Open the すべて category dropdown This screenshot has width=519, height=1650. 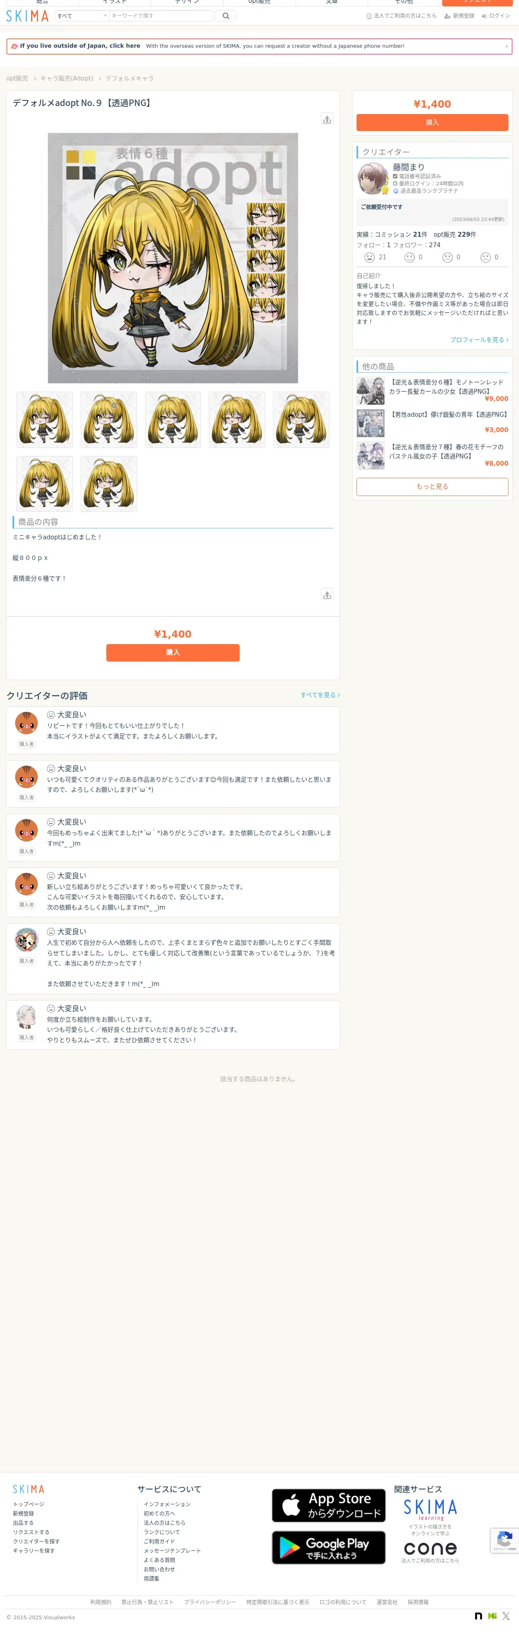81,16
